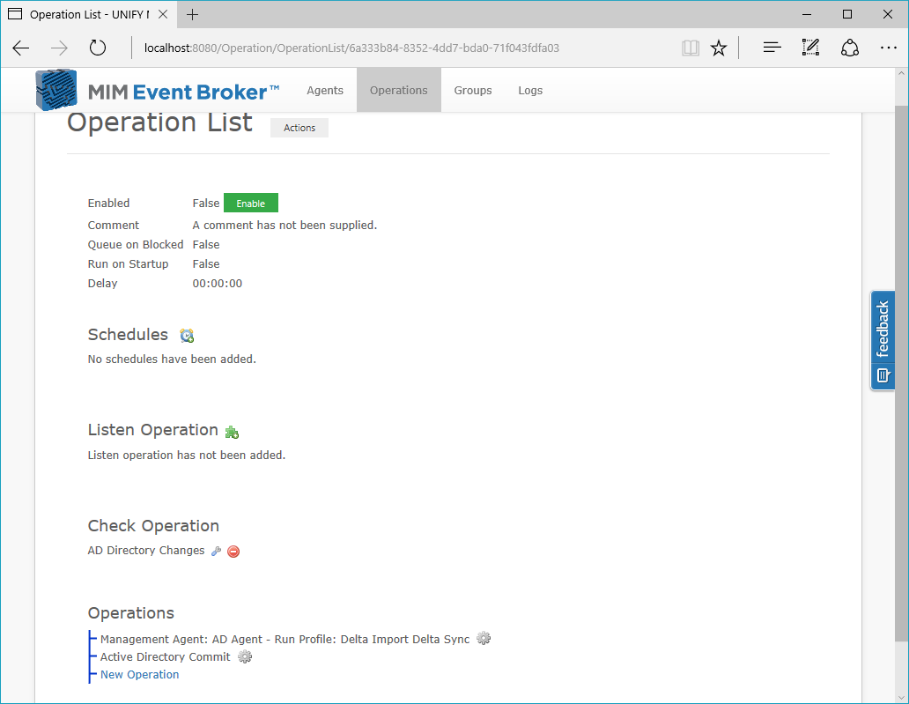Open the Agents menu
The width and height of the screenshot is (909, 704).
point(325,91)
